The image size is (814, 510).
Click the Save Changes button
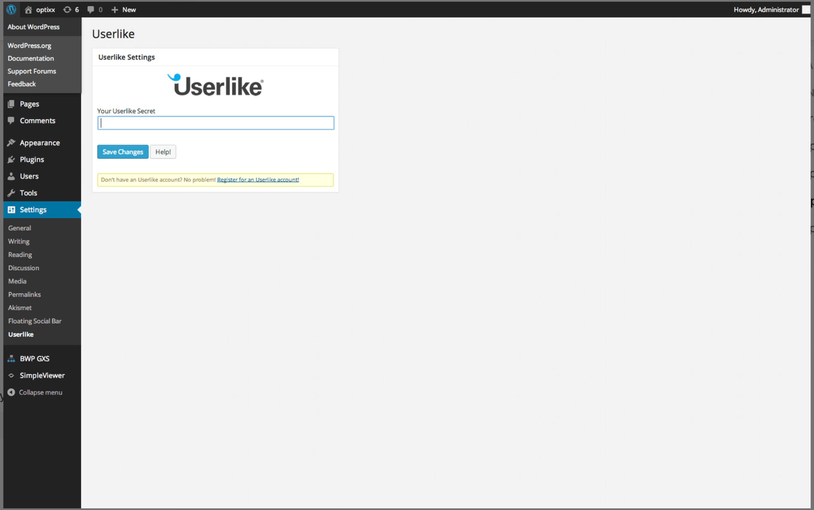click(122, 151)
